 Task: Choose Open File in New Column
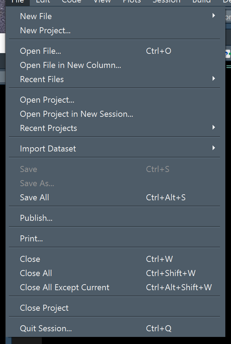[70, 65]
